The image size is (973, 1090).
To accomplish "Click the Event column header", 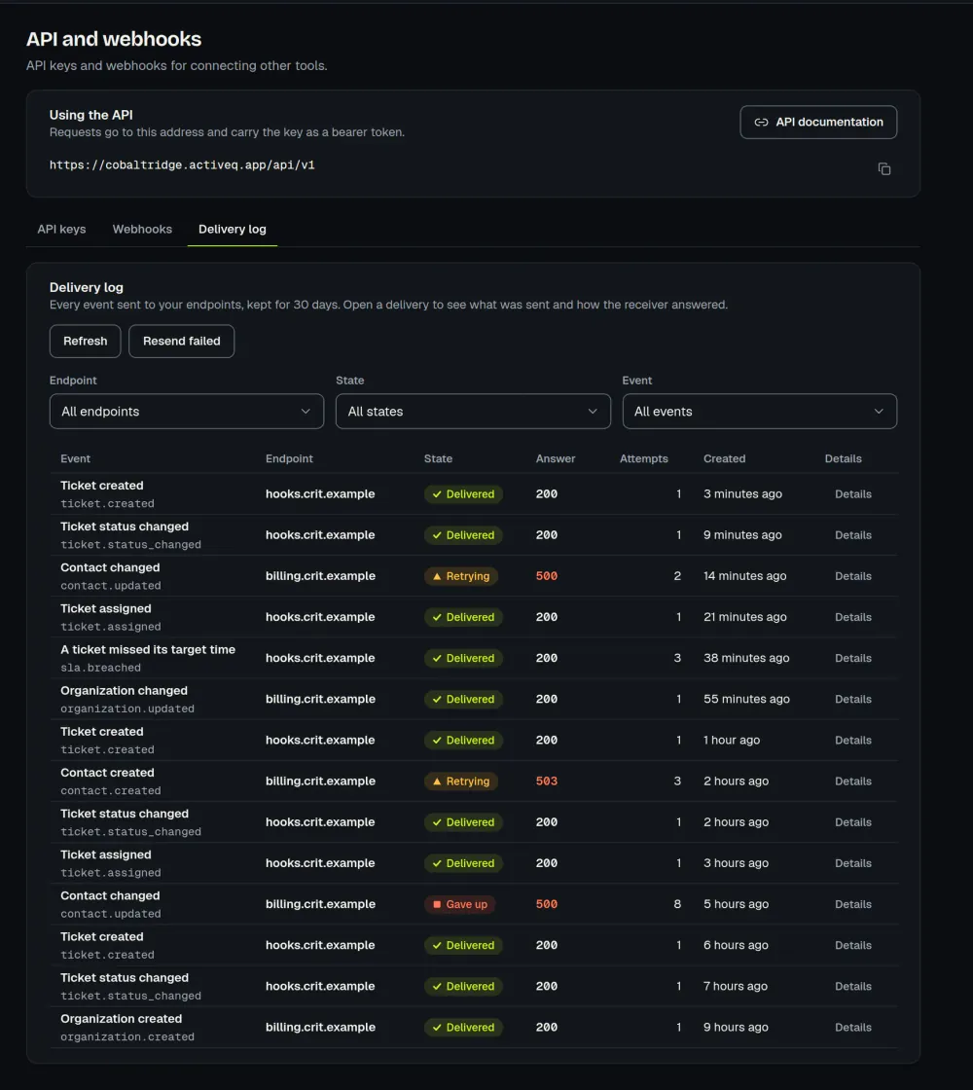I will tap(75, 458).
